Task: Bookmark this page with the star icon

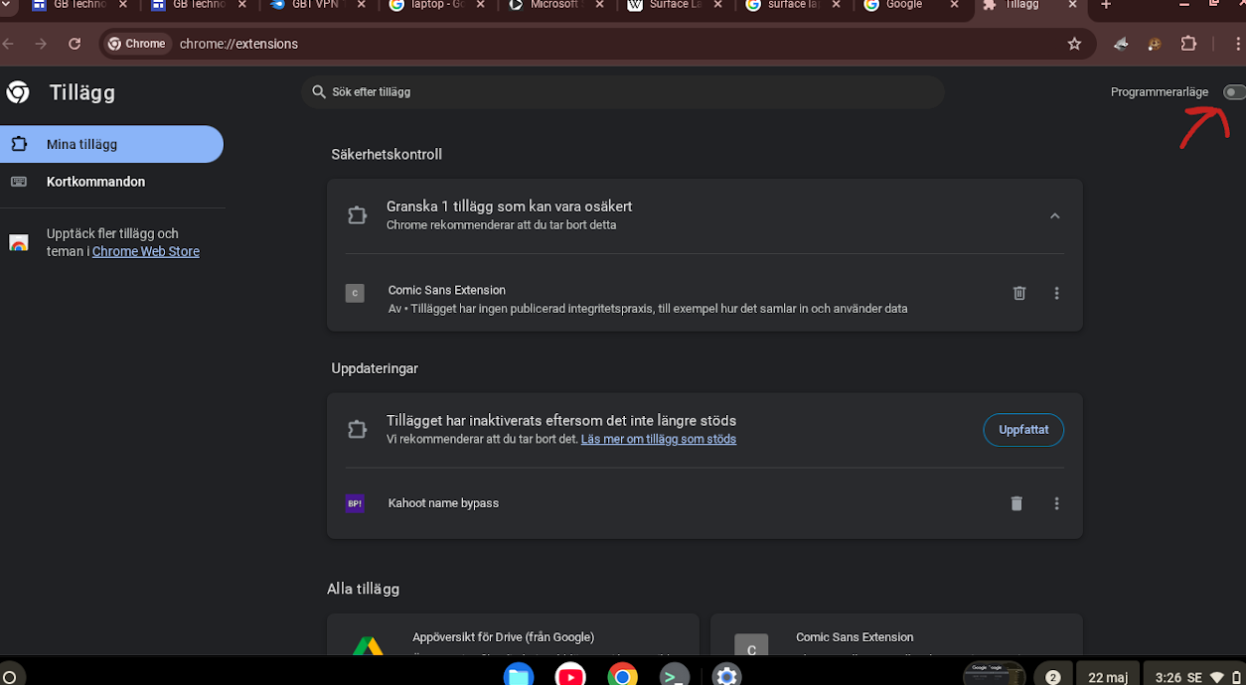Action: pyautogui.click(x=1074, y=44)
